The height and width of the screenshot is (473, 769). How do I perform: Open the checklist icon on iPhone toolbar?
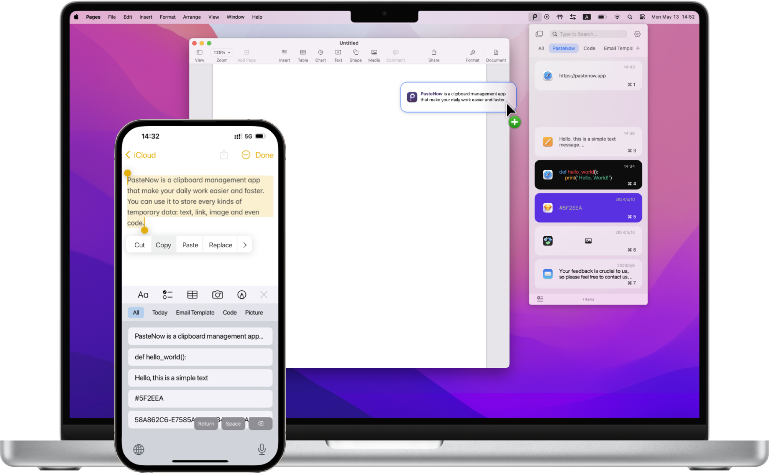pyautogui.click(x=167, y=294)
